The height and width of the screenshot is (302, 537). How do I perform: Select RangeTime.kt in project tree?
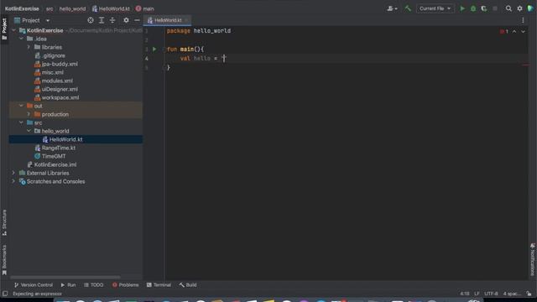[58, 148]
